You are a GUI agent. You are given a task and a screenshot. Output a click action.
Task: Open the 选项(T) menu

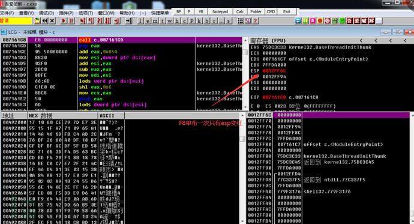point(86,13)
